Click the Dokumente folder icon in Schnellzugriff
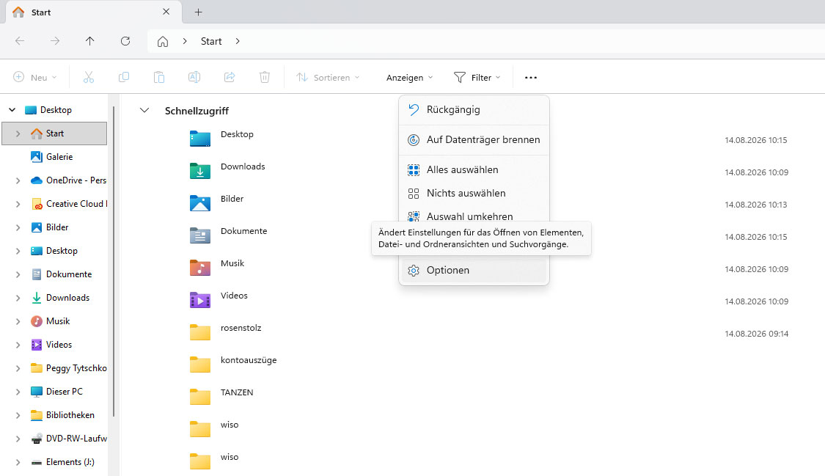The height and width of the screenshot is (476, 825). click(x=200, y=235)
